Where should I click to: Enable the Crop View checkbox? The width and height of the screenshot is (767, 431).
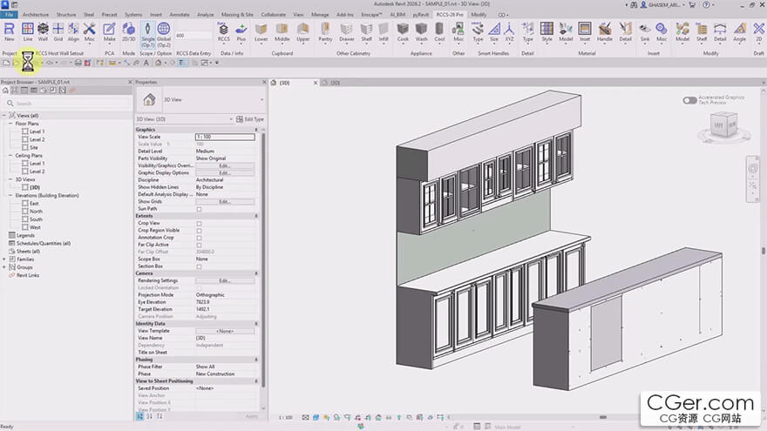[x=199, y=224]
